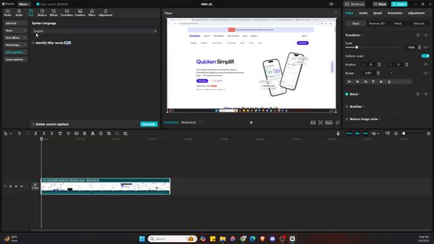Click the Generate button
The width and height of the screenshot is (434, 244).
[x=149, y=124]
